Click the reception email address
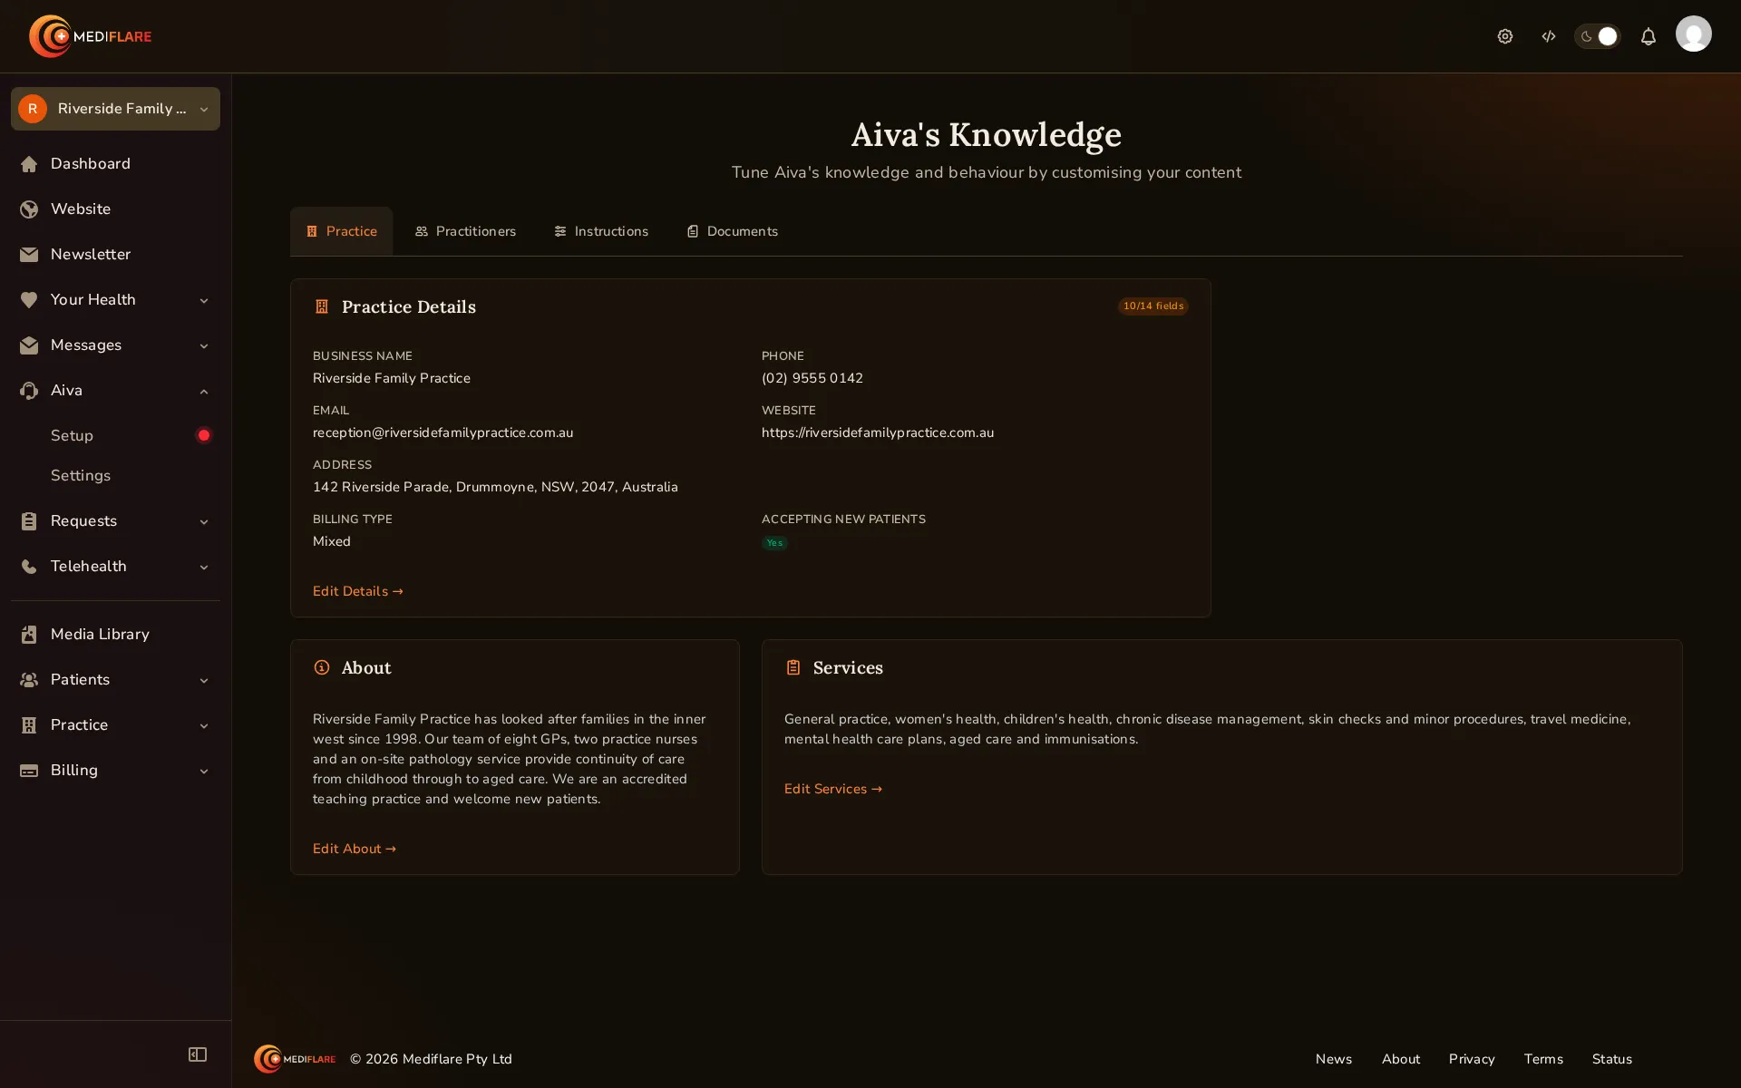Image resolution: width=1741 pixels, height=1088 pixels. (443, 432)
